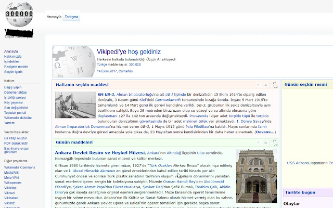Open the Günün maddeleri heading link
This screenshot has width=333, height=208.
(x=74, y=142)
